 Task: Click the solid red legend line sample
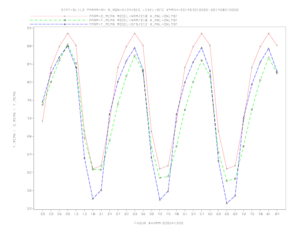pyautogui.click(x=59, y=16)
